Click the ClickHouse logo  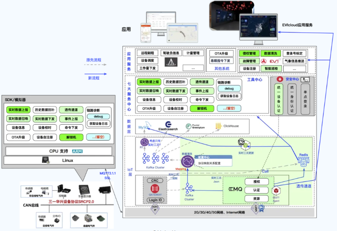[227, 126]
